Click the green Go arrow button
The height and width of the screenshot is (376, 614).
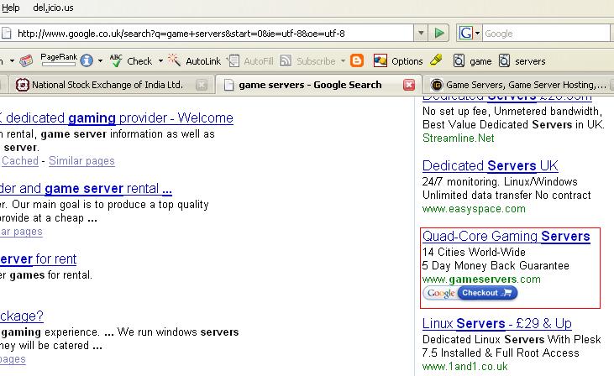click(439, 34)
